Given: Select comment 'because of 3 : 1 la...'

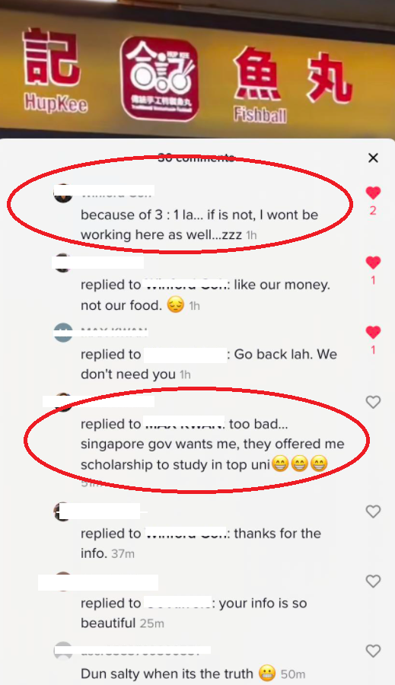Looking at the screenshot, I should pos(199,225).
